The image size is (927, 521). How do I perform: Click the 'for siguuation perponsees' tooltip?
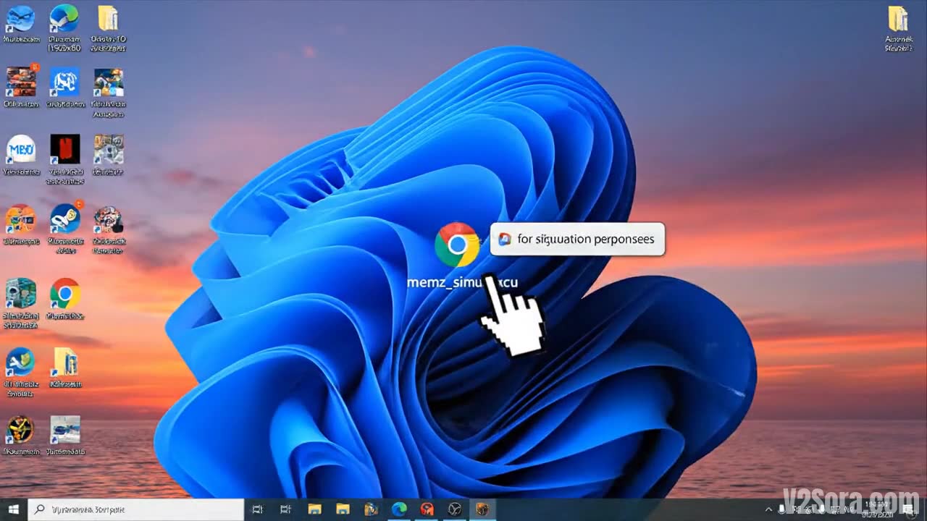tap(577, 240)
